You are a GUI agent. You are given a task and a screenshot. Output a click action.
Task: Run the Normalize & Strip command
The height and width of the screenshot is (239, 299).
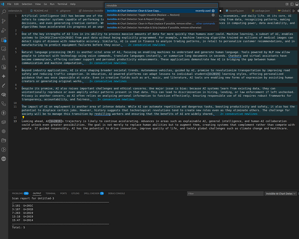pyautogui.click(x=161, y=28)
